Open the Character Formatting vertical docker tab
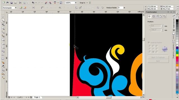Screen dimensions: 179x100 click(173, 49)
